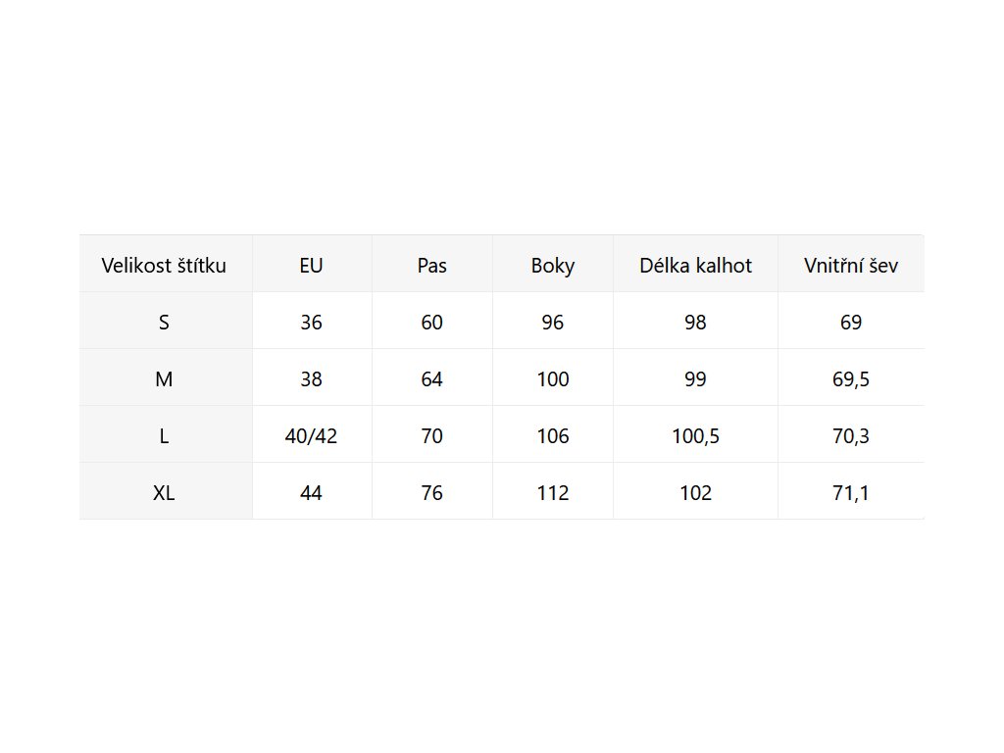Viewport: 1004px width, 753px height.
Task: Select the size 'M' row label
Action: point(164,378)
